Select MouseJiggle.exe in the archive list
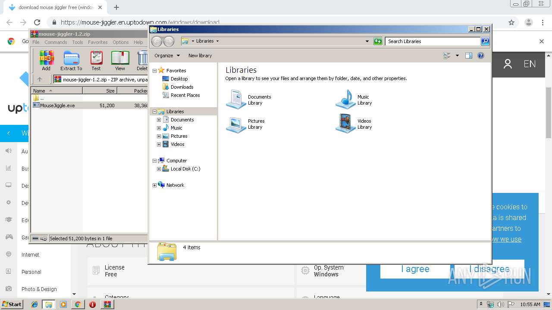This screenshot has width=552, height=310. point(57,105)
